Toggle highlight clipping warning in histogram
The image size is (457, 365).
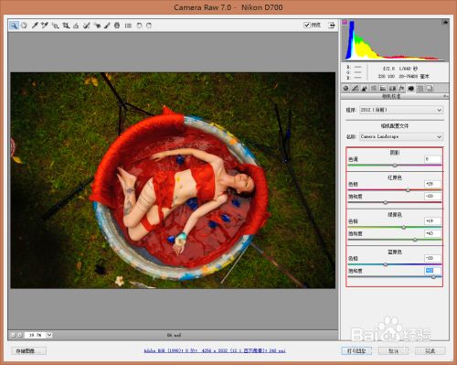(x=445, y=22)
